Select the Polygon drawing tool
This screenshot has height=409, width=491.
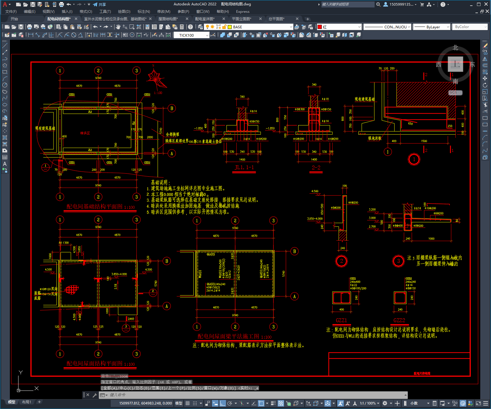5,65
